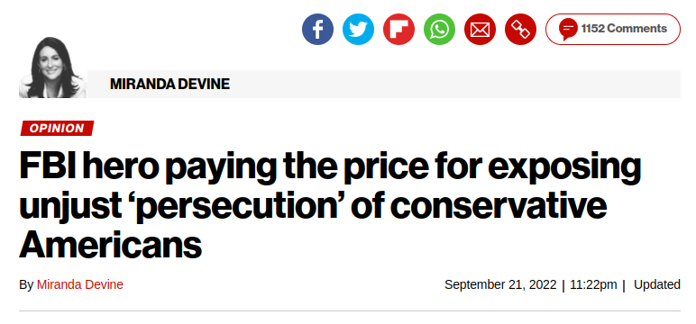The height and width of the screenshot is (324, 696).
Task: Share the article via Twitter icon
Action: click(358, 30)
